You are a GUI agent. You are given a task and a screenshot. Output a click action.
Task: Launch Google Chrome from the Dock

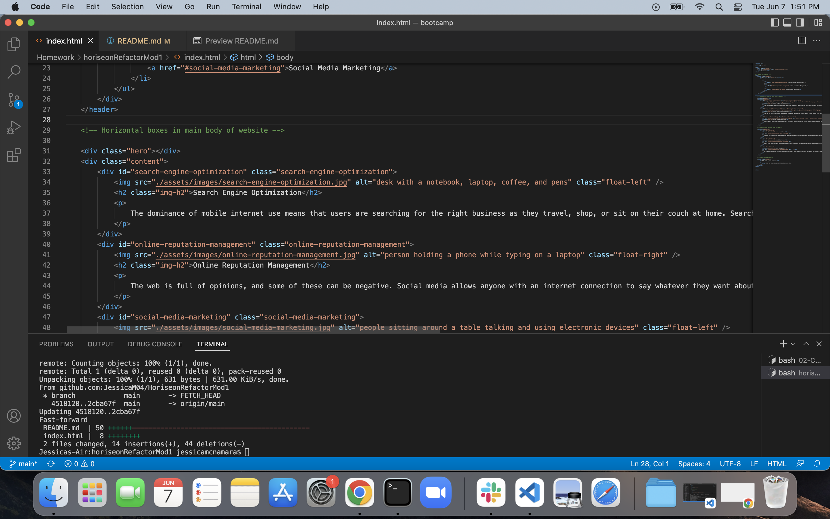coord(359,492)
